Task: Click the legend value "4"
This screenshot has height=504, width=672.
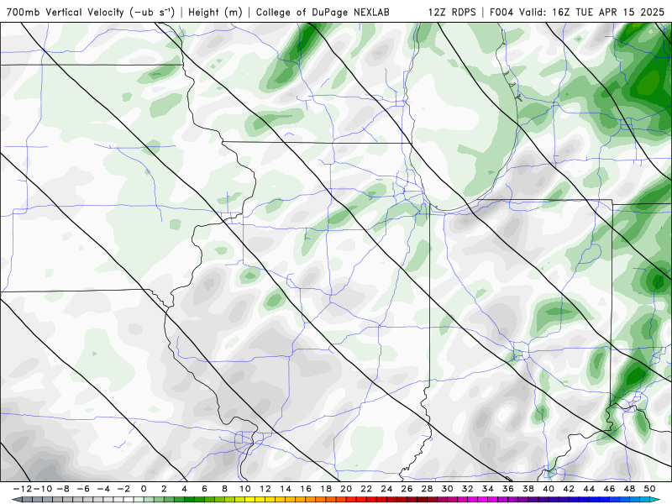Action: tap(184, 489)
